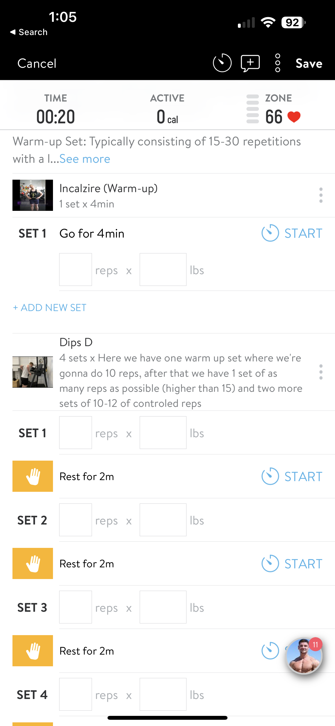The width and height of the screenshot is (335, 726).
Task: Tap the warm-up set reps field
Action: click(x=76, y=270)
